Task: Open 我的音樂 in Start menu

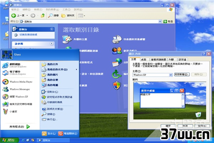Action: point(50,80)
